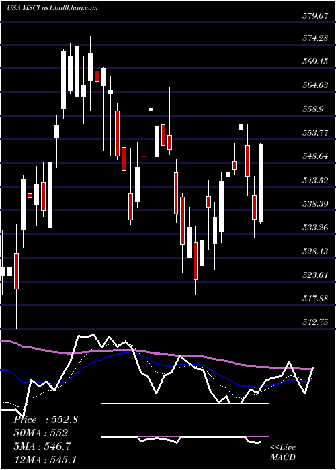This screenshot has width=336, height=470.
Task: Click the 574.28 price axis label
Action: pyautogui.click(x=315, y=38)
